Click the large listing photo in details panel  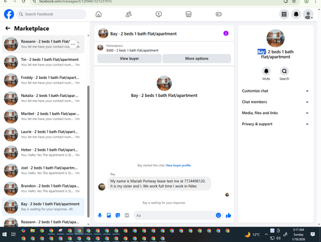(x=275, y=38)
